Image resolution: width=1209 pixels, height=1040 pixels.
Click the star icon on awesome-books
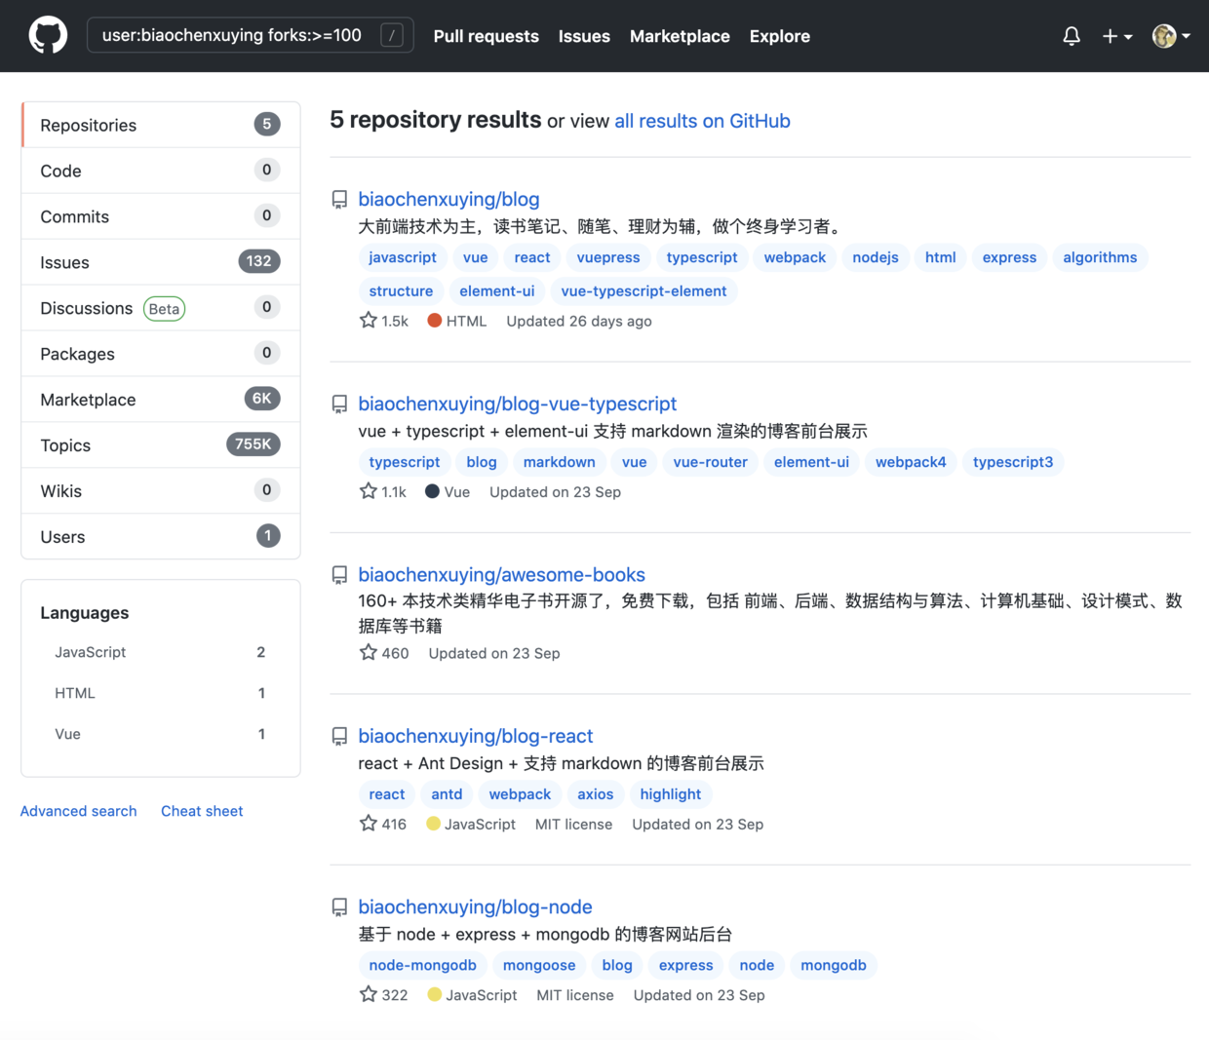click(x=368, y=651)
